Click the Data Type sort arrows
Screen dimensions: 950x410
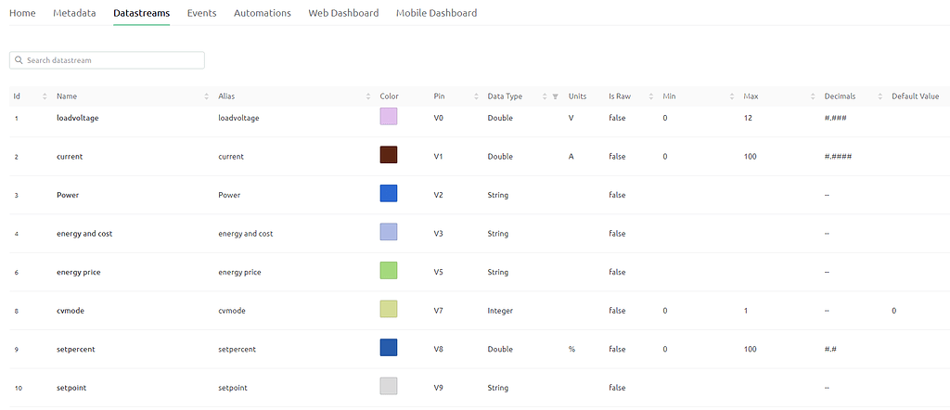pos(544,96)
